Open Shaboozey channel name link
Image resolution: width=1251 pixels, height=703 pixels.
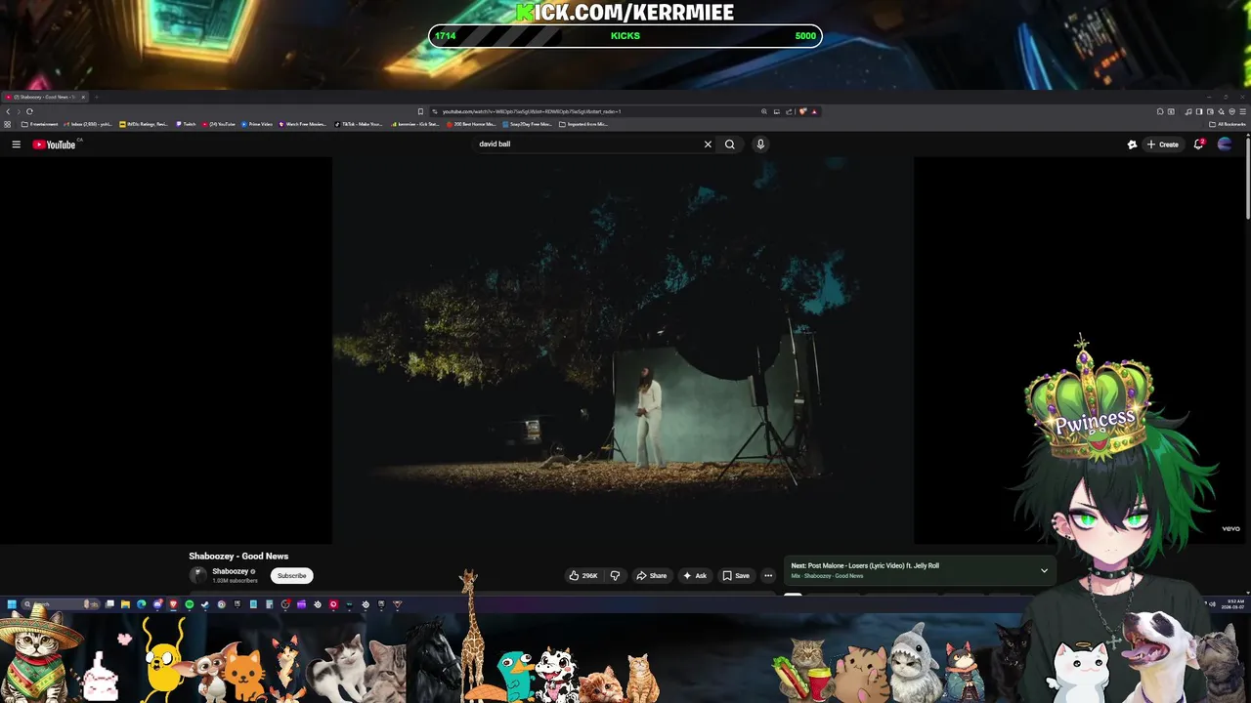pos(231,571)
